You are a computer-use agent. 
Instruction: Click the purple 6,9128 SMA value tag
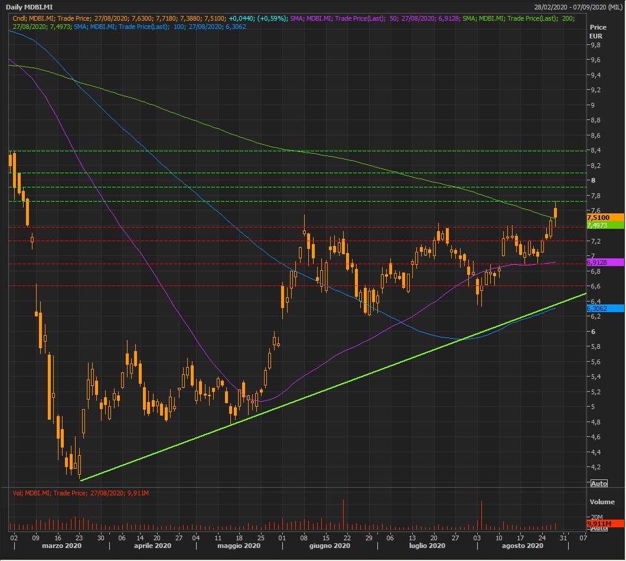click(605, 262)
